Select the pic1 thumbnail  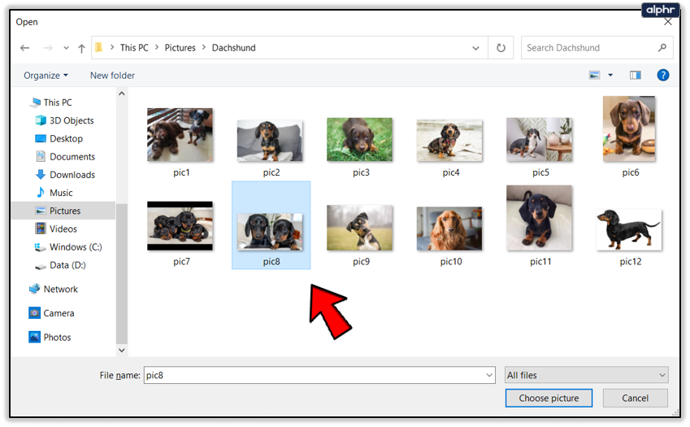point(180,135)
